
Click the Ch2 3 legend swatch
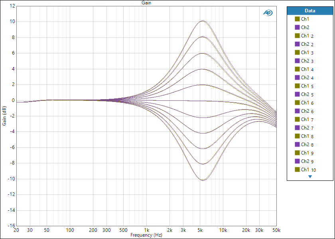[x=297, y=61]
